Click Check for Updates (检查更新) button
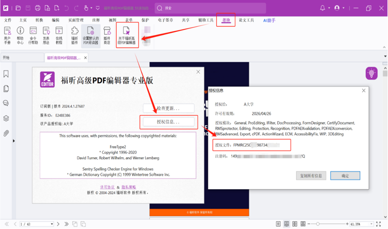Image resolution: width=388 pixels, height=229 pixels. pyautogui.click(x=169, y=108)
